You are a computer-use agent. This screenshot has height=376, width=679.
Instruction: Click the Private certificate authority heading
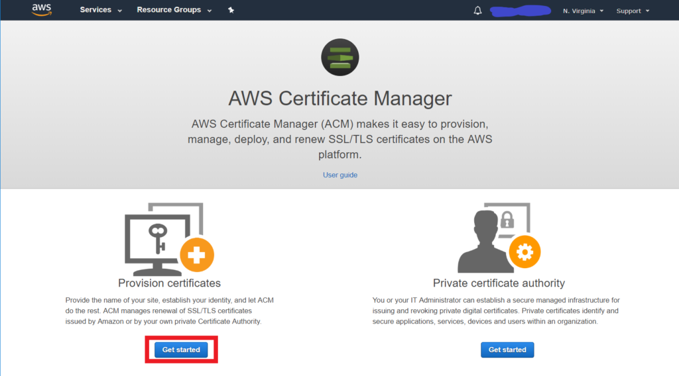(x=499, y=283)
